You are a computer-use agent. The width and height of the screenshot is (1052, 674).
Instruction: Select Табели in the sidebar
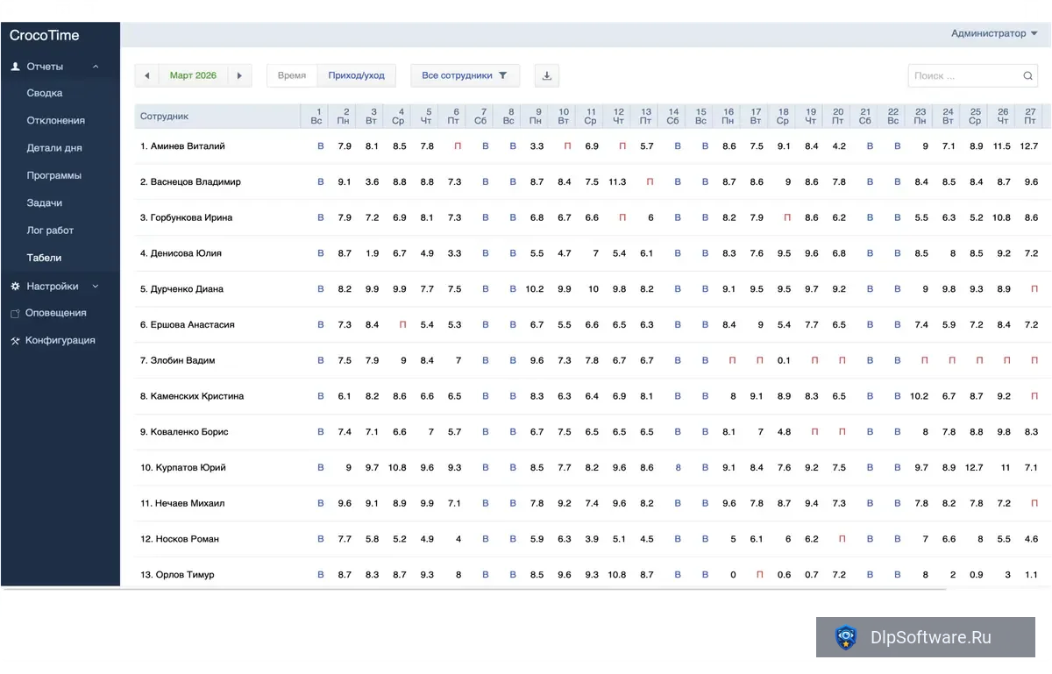click(x=45, y=258)
